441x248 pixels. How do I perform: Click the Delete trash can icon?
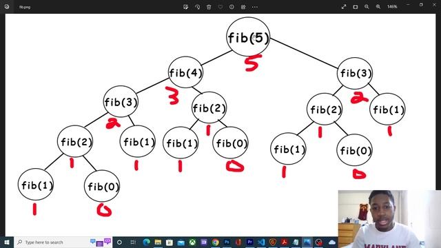[x=209, y=7]
